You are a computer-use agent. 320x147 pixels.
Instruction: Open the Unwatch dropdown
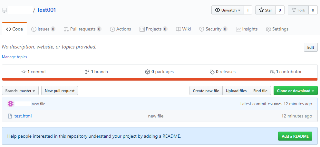[x=228, y=10]
